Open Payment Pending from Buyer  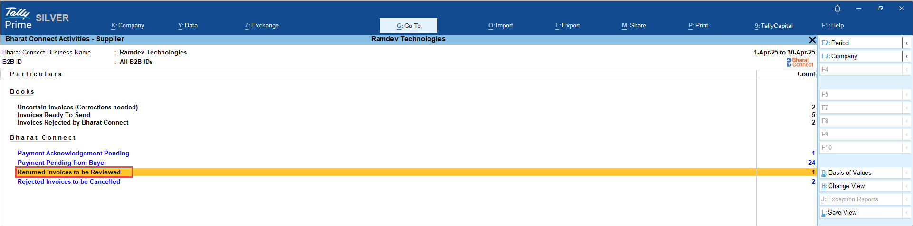click(x=62, y=163)
